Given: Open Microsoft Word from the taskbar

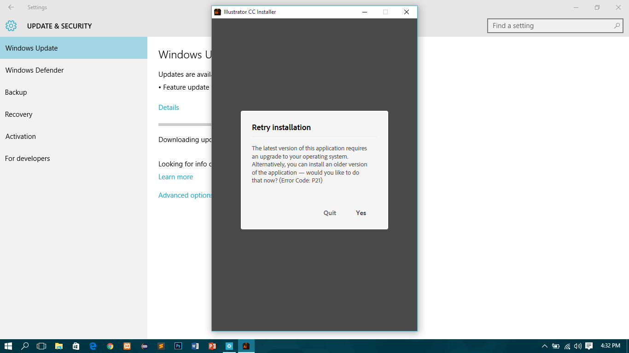Looking at the screenshot, I should pyautogui.click(x=195, y=346).
